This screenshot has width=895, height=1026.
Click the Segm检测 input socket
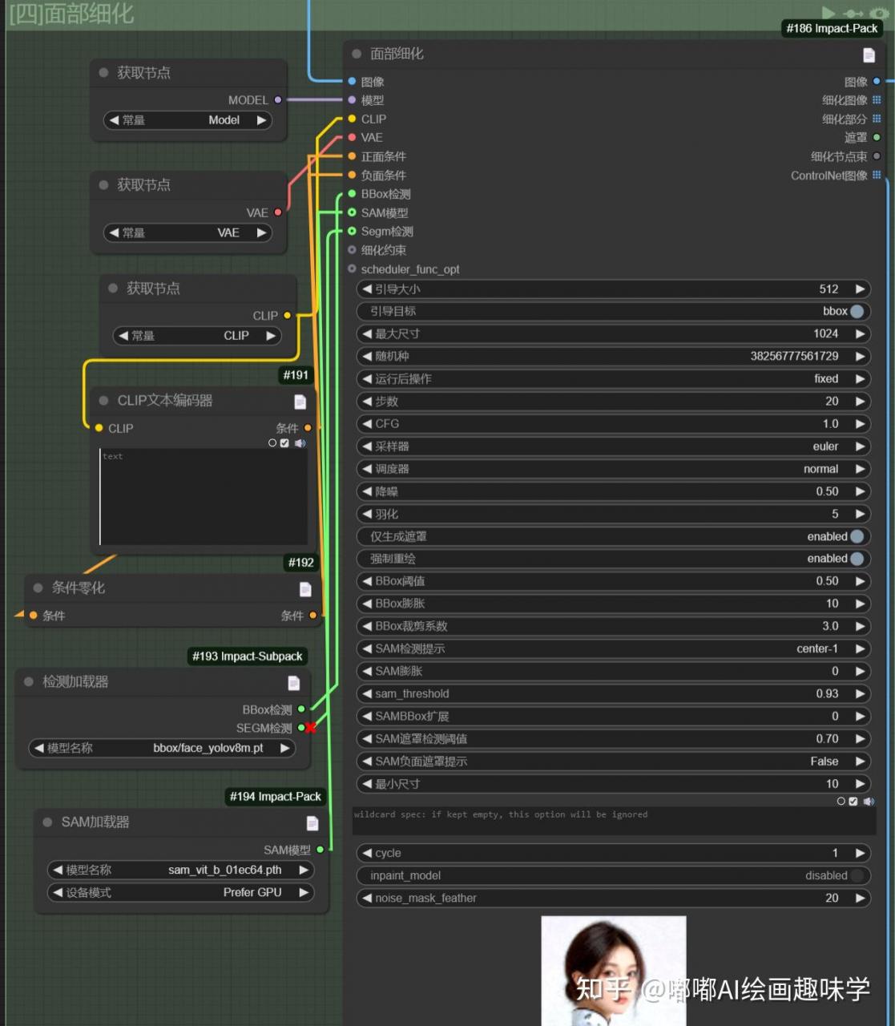click(352, 231)
